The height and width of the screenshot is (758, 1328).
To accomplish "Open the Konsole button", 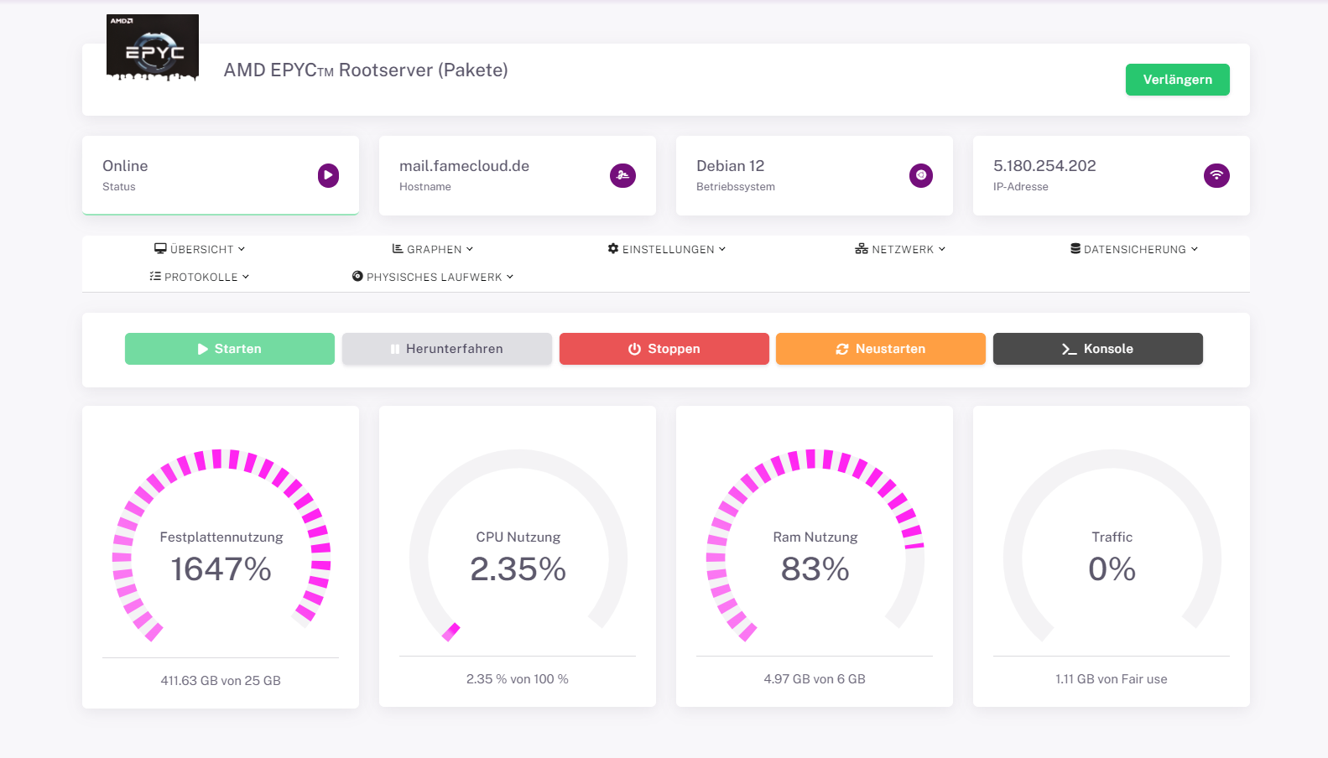I will pyautogui.click(x=1097, y=349).
